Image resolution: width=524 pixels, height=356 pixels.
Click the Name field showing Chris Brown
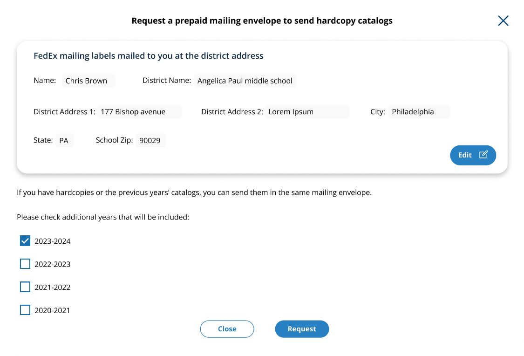(88, 81)
